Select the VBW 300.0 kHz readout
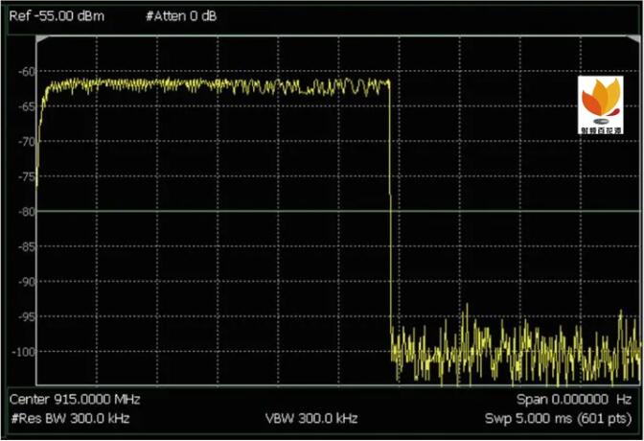This screenshot has height=441, width=644. (x=311, y=419)
